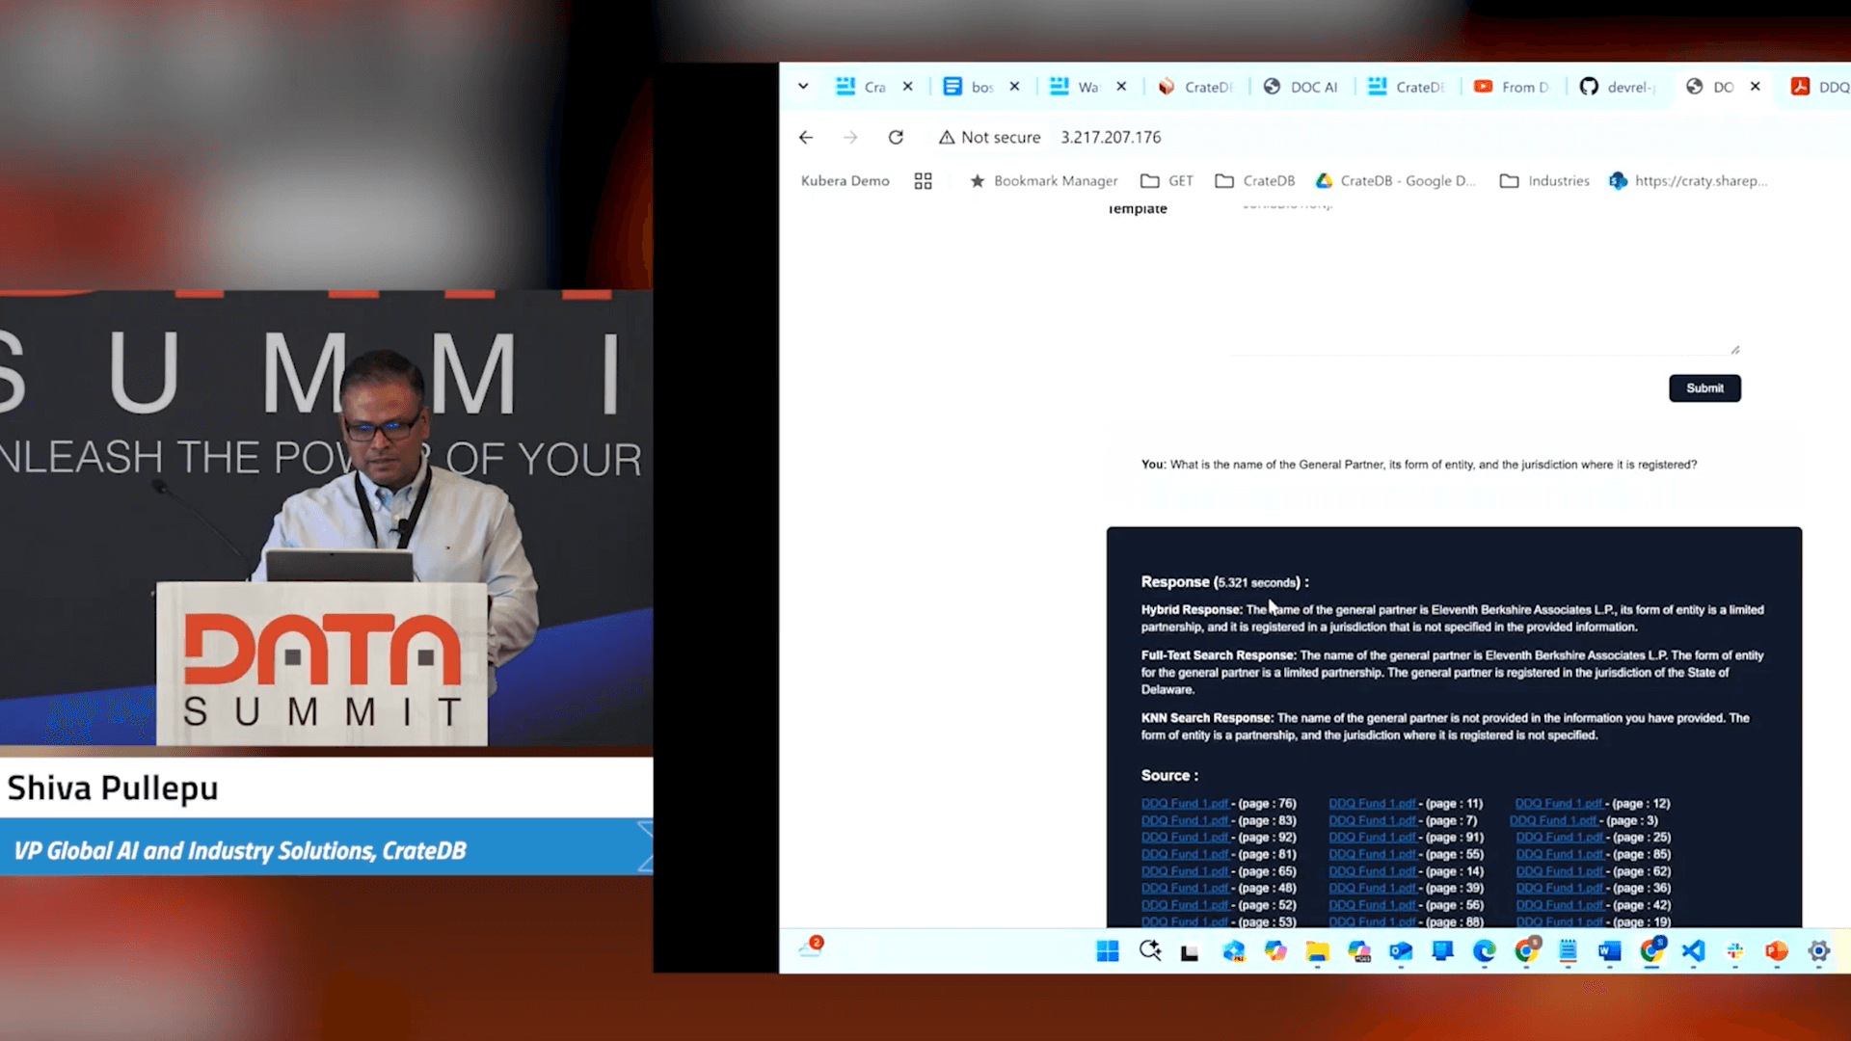Open the craty.sharepoint bookmark

click(x=1688, y=181)
